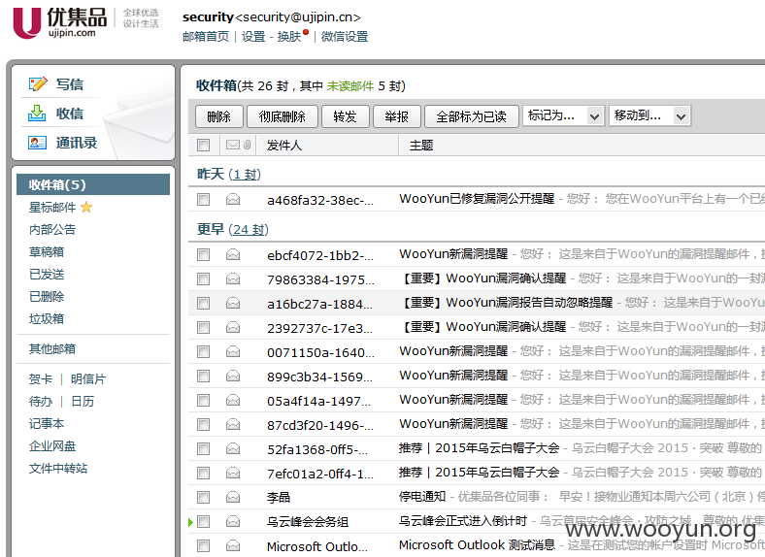Image resolution: width=765 pixels, height=557 pixels.
Task: Click the 彻底删除 button
Action: (x=282, y=116)
